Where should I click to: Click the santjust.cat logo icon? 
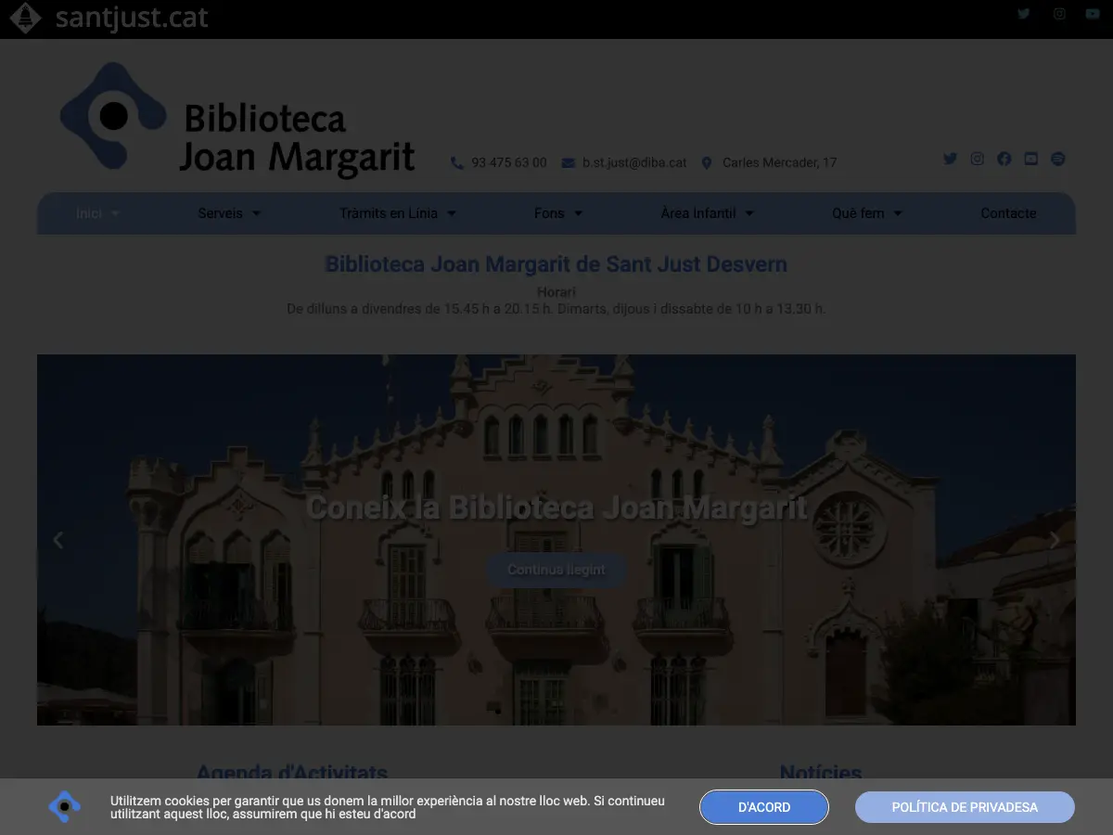(25, 18)
